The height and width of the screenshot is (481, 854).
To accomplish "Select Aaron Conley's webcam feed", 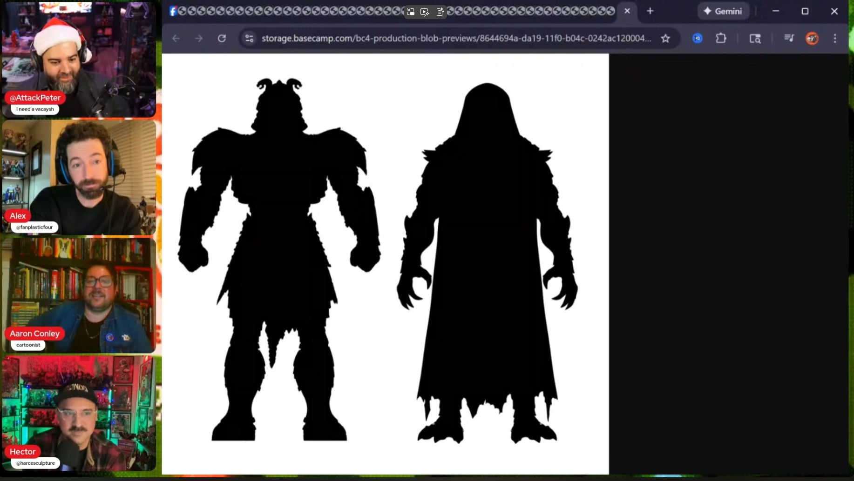I will point(79,295).
